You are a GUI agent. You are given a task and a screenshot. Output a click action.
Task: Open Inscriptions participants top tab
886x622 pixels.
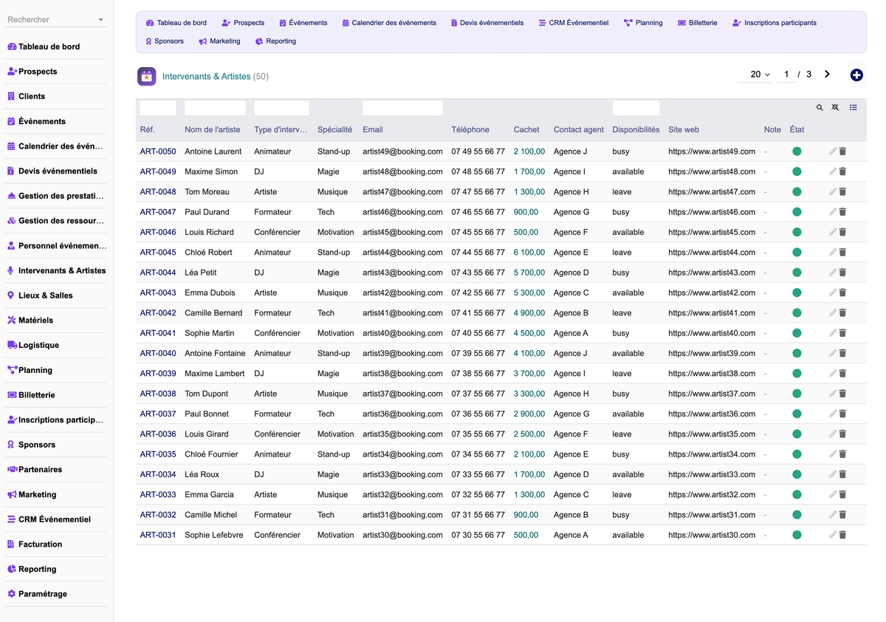tap(775, 23)
